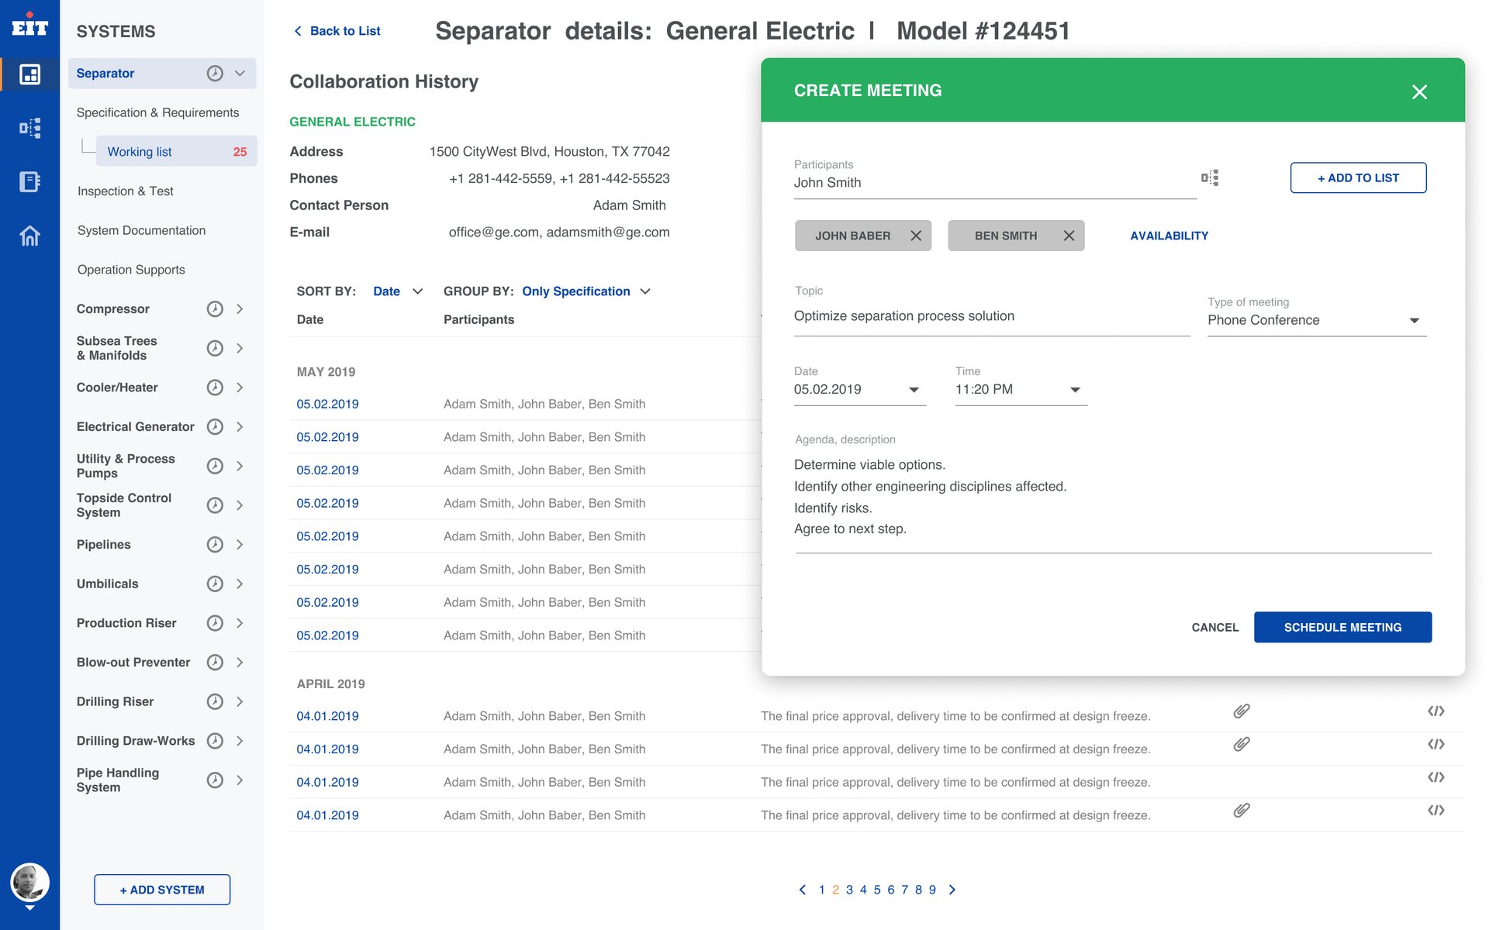The width and height of the screenshot is (1489, 930).
Task: Open the participant tree picker icon
Action: (1210, 178)
